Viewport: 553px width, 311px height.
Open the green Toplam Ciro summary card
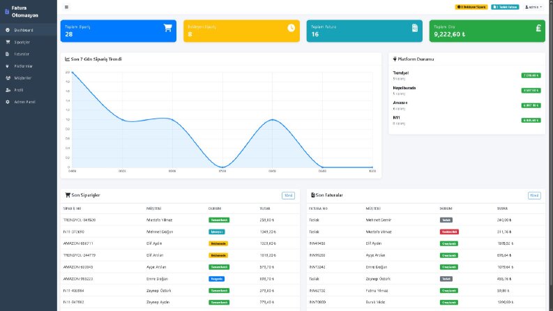487,31
